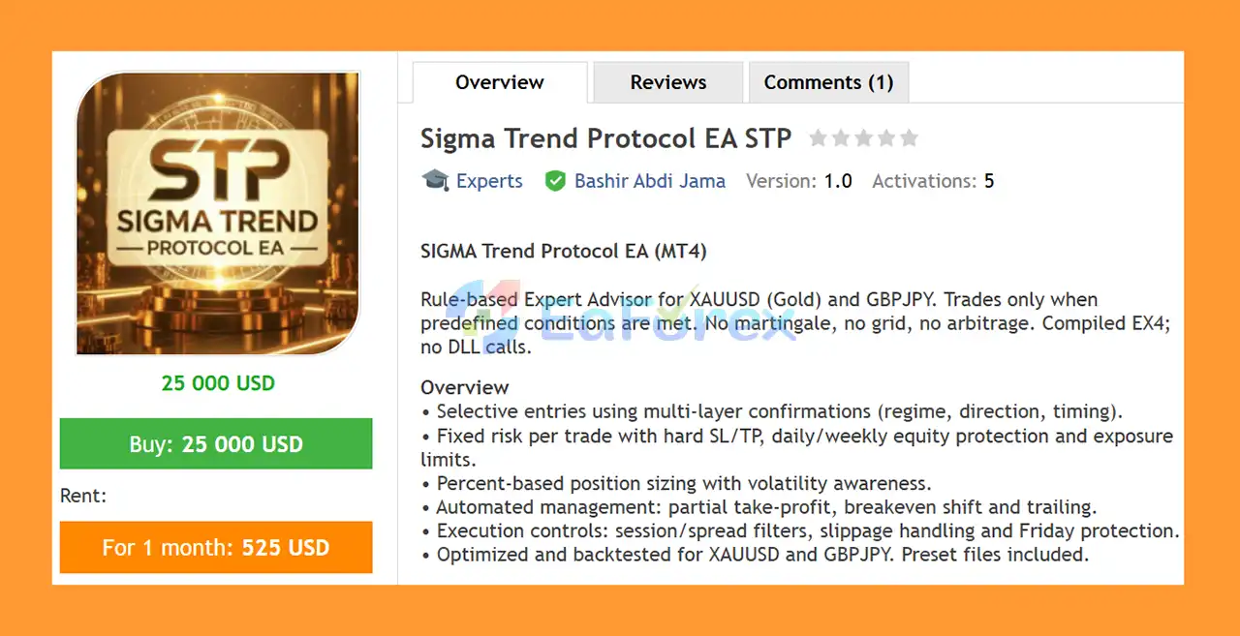Select the second rating star
This screenshot has height=636, width=1240.
click(x=841, y=137)
